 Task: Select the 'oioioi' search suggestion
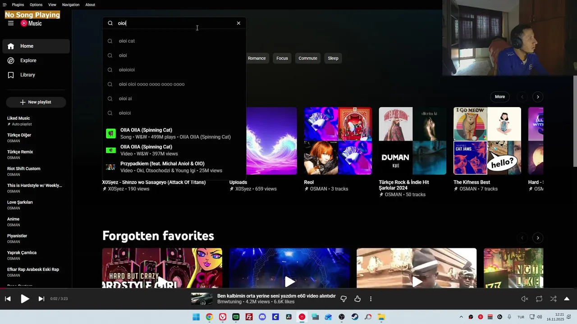point(174,113)
